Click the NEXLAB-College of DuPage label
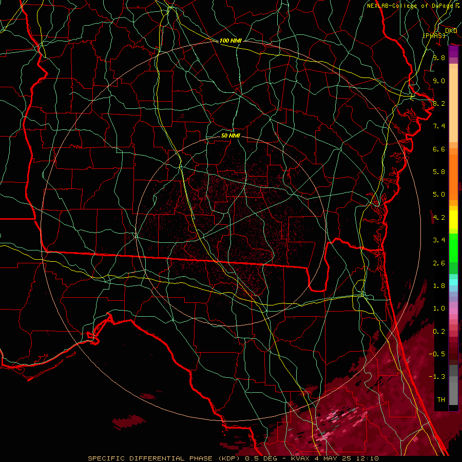462x462 pixels. pos(410,6)
